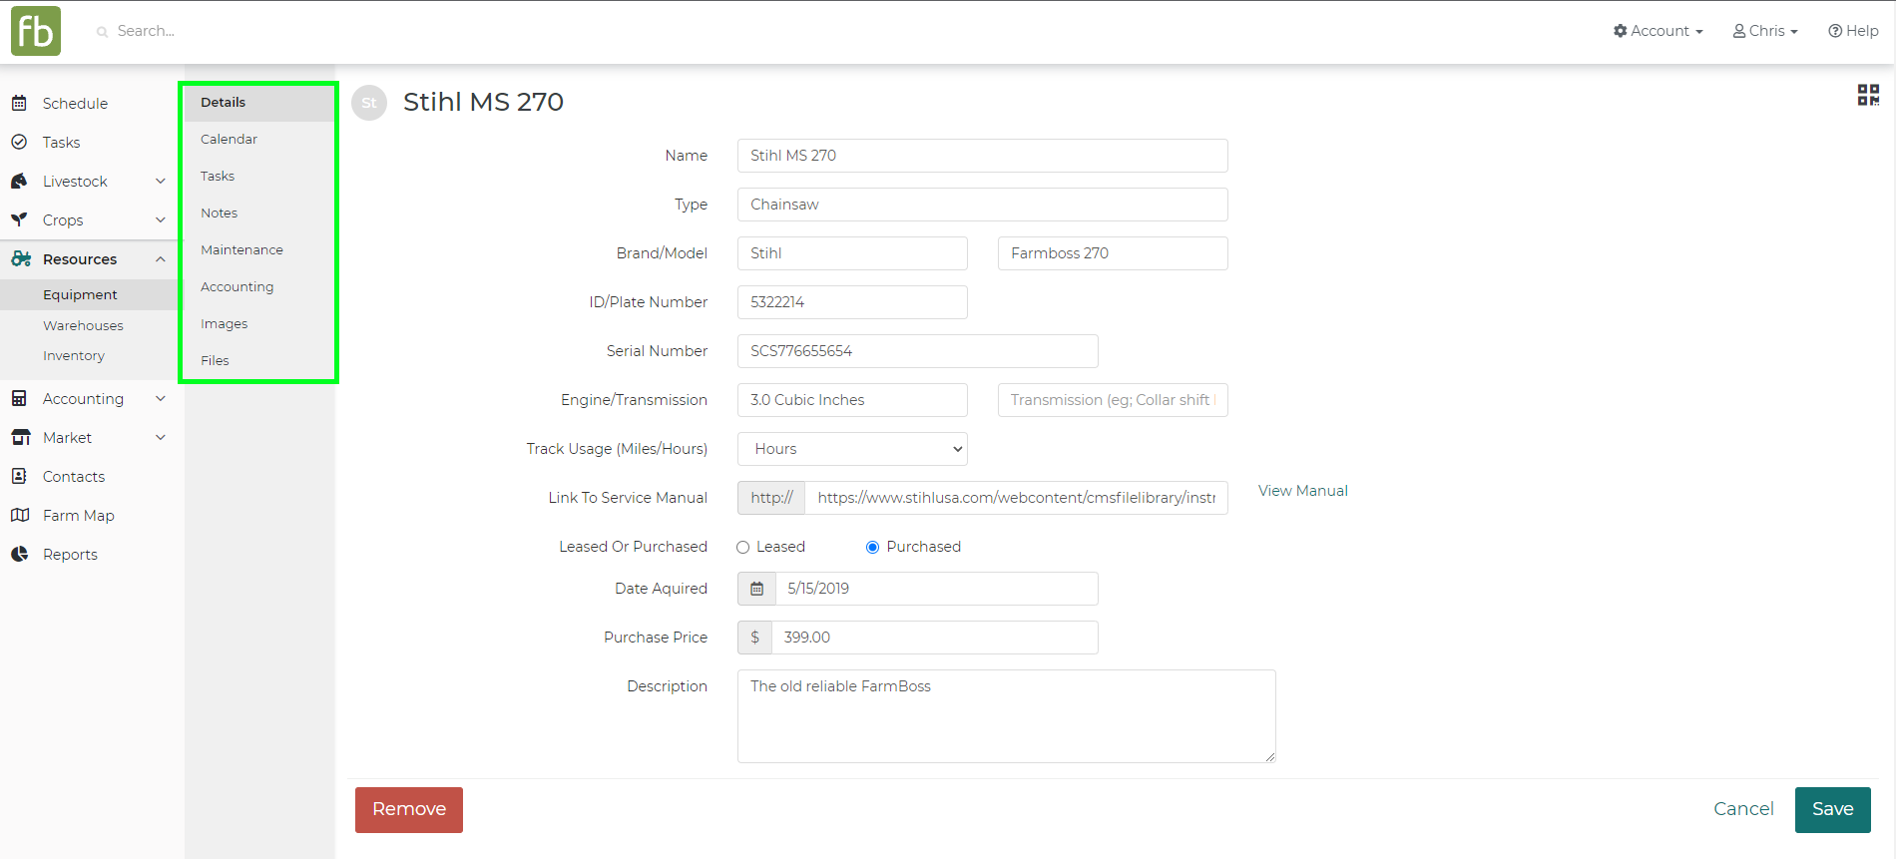The width and height of the screenshot is (1896, 859).
Task: Click the Serial Number field
Action: (x=917, y=351)
